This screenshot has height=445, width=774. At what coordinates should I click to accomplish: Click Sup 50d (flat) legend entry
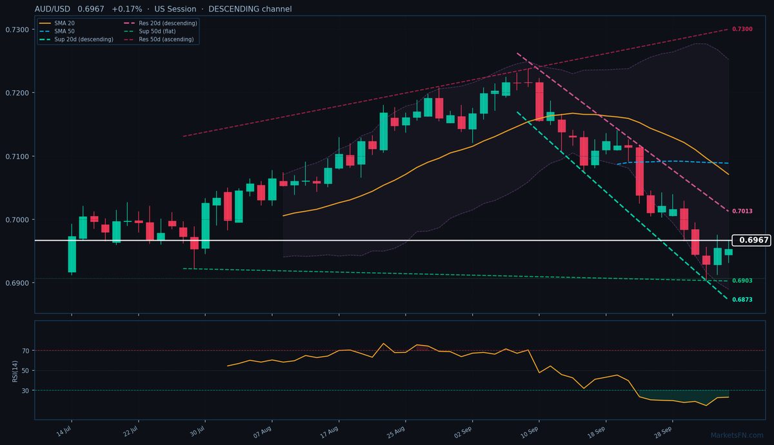coord(150,31)
